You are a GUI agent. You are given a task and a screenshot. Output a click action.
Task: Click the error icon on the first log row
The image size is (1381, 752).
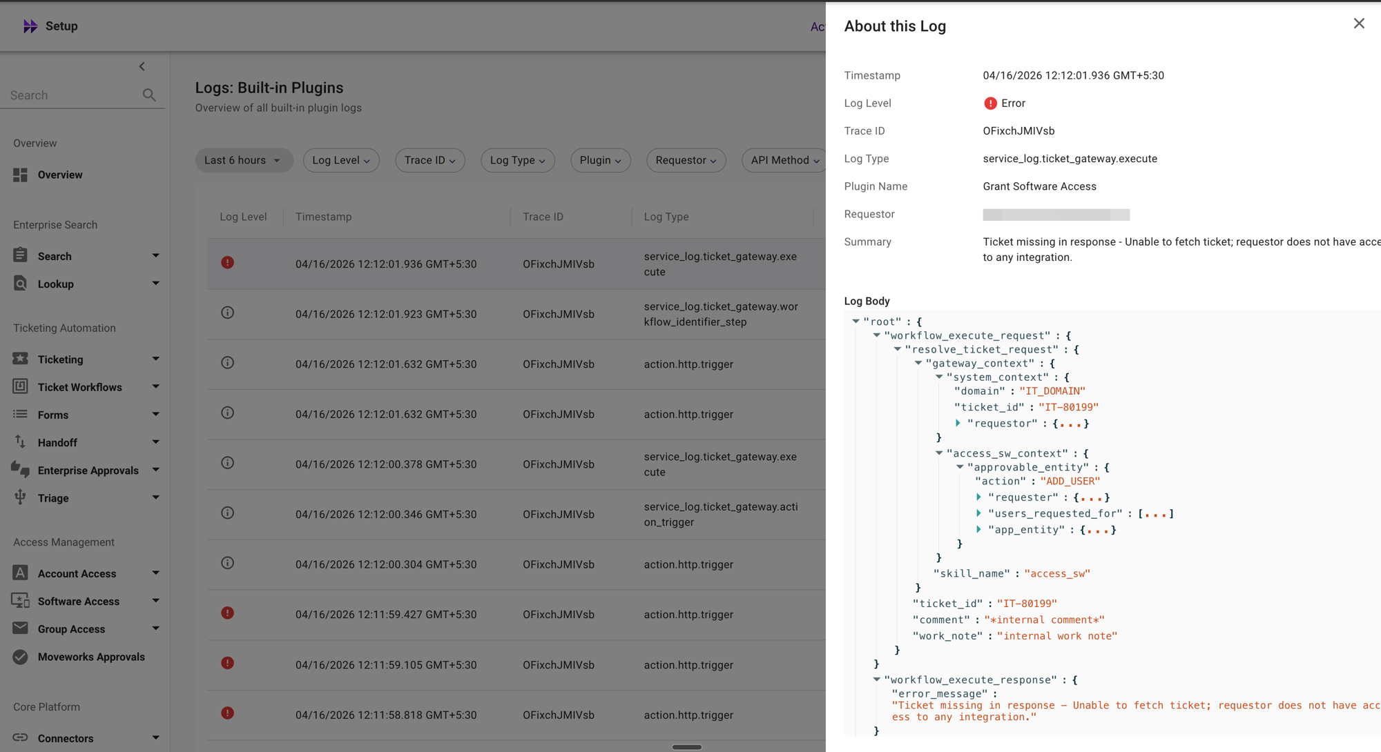click(x=228, y=263)
